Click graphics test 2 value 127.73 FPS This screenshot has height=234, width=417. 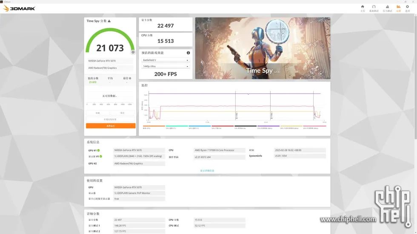pos(139,231)
